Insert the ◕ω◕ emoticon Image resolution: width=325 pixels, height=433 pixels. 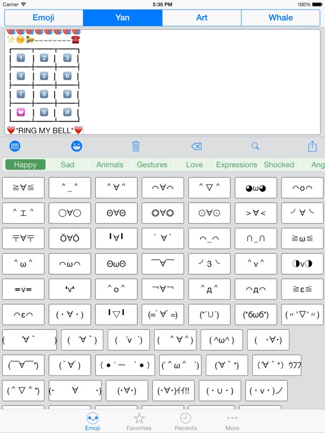point(256,188)
